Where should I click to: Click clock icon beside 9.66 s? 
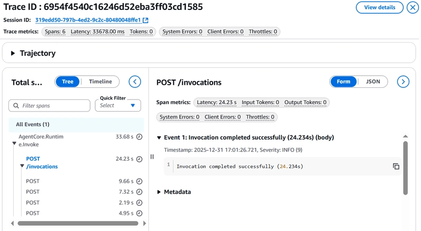coord(139,181)
